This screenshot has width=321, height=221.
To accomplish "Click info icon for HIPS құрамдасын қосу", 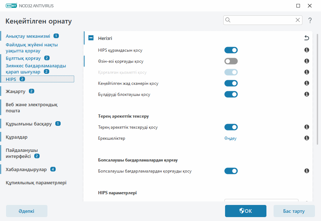I will pyautogui.click(x=306, y=50).
